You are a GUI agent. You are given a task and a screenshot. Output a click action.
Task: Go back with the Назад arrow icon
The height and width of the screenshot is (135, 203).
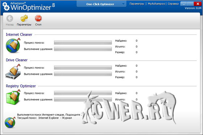pyautogui.click(x=10, y=18)
